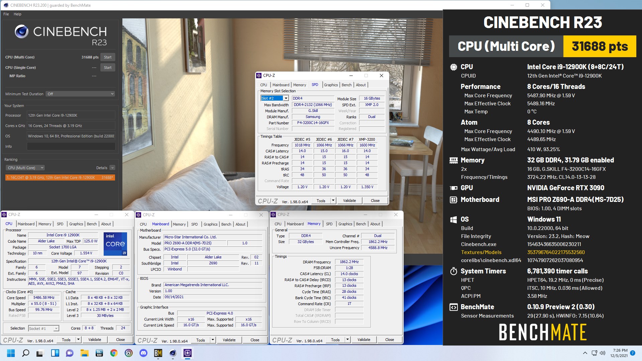Open network status in system tray
The width and height of the screenshot is (642, 361).
tap(594, 353)
